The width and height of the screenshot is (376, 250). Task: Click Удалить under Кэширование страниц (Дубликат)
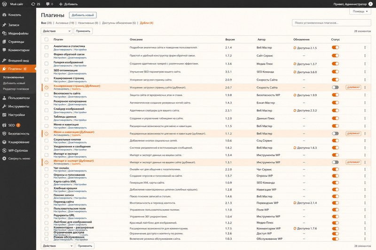point(76,89)
